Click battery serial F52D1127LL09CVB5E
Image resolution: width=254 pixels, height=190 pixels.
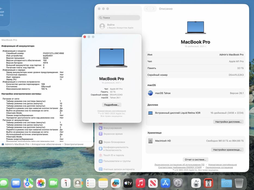(x=53, y=53)
